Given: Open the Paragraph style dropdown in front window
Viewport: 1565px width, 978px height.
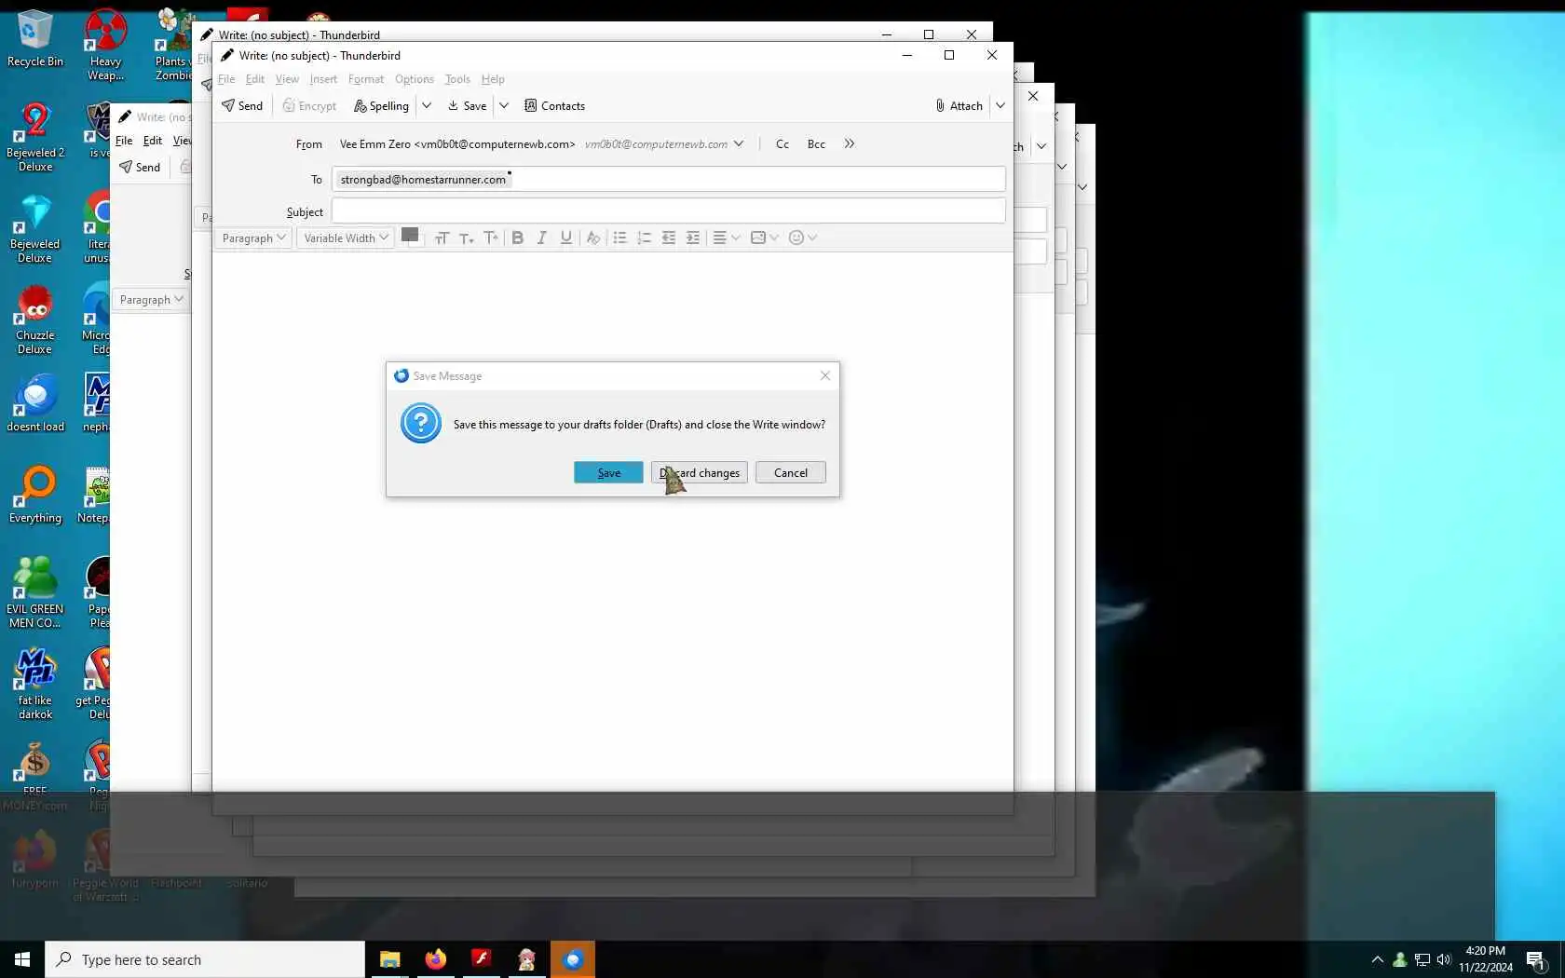Looking at the screenshot, I should [x=252, y=238].
